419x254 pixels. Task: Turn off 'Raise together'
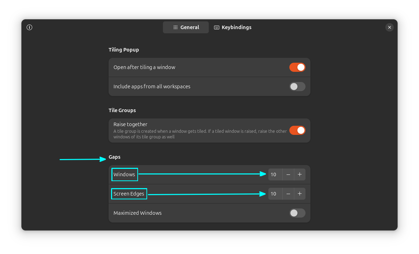click(297, 130)
